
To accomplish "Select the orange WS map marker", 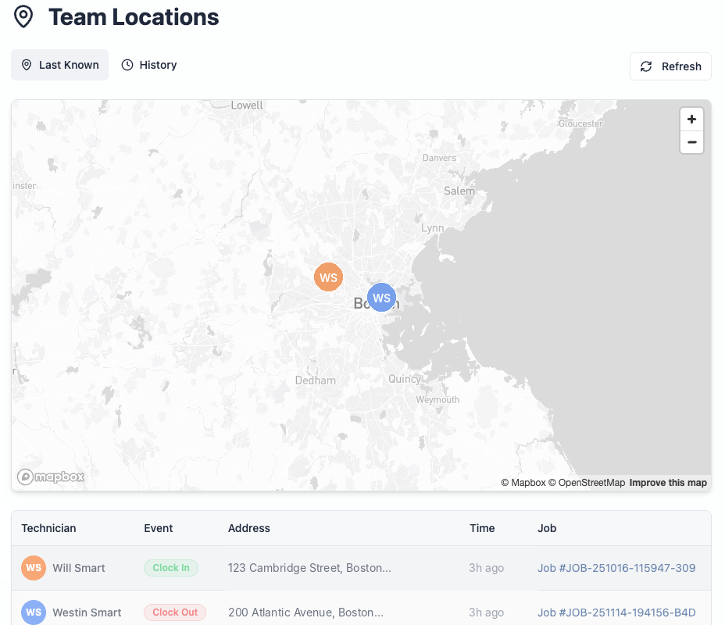I will tap(328, 277).
